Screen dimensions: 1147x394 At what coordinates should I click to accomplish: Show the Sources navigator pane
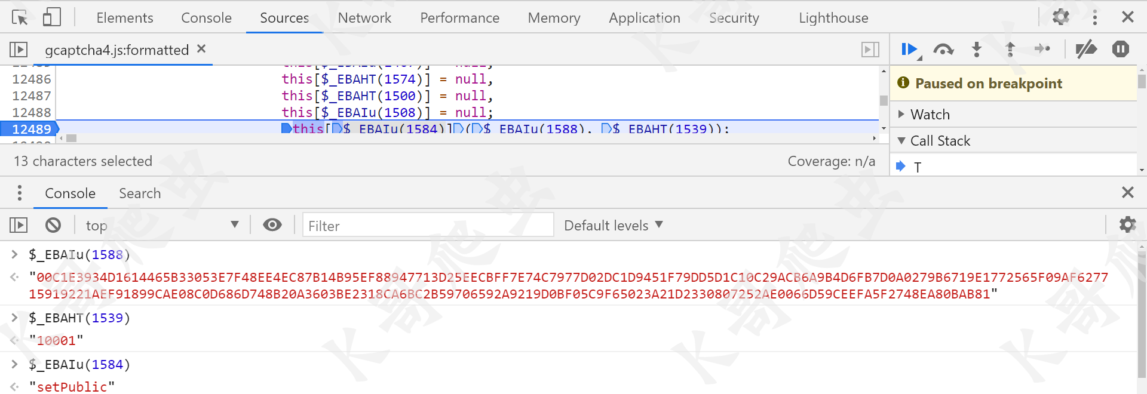point(19,50)
